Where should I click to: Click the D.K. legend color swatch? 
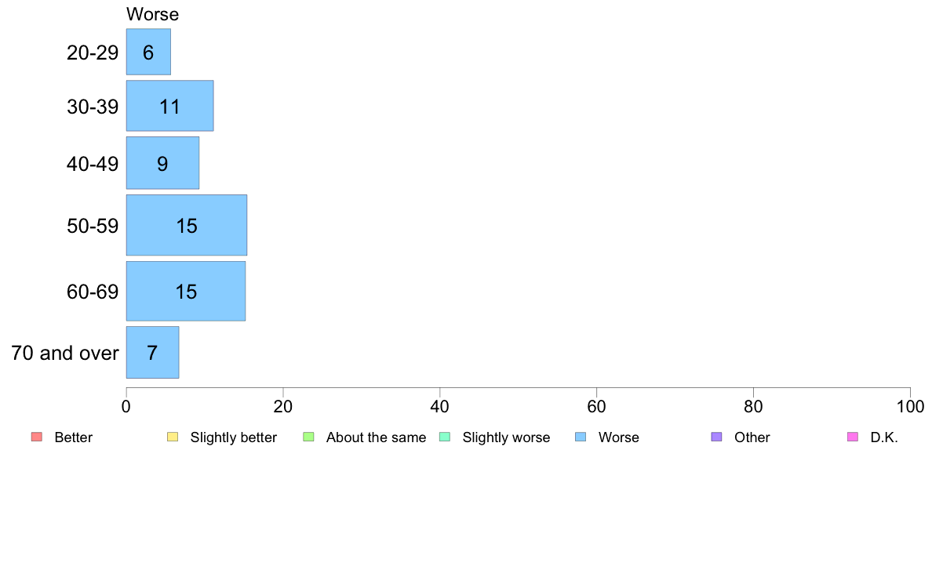853,437
